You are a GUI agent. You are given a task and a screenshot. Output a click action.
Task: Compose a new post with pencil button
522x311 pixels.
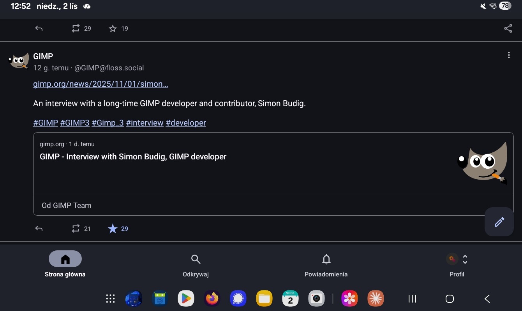[499, 222]
